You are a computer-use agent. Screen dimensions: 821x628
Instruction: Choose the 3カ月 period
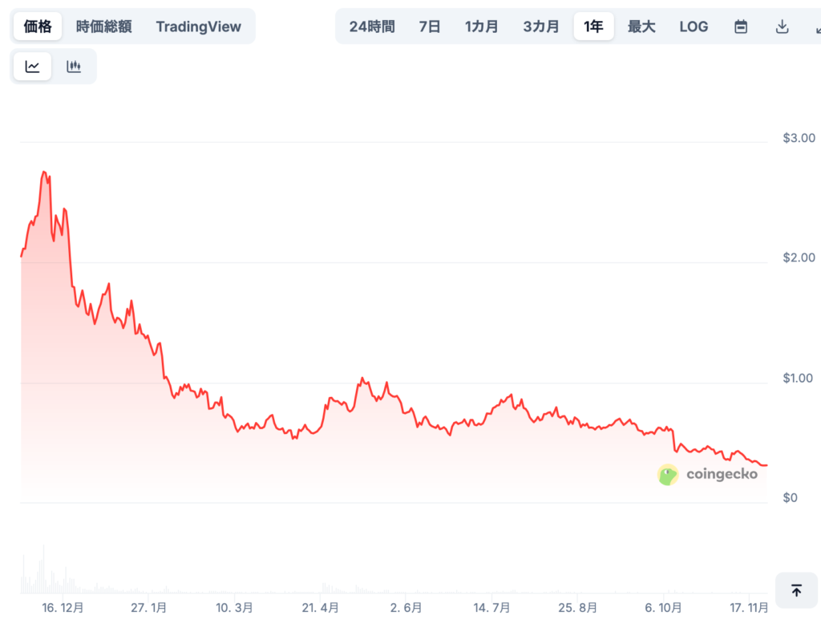(x=540, y=26)
